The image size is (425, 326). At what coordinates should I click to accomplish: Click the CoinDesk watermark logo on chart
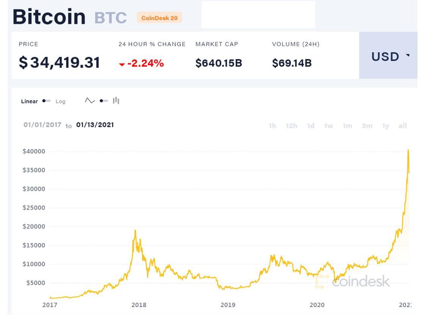pos(353,281)
